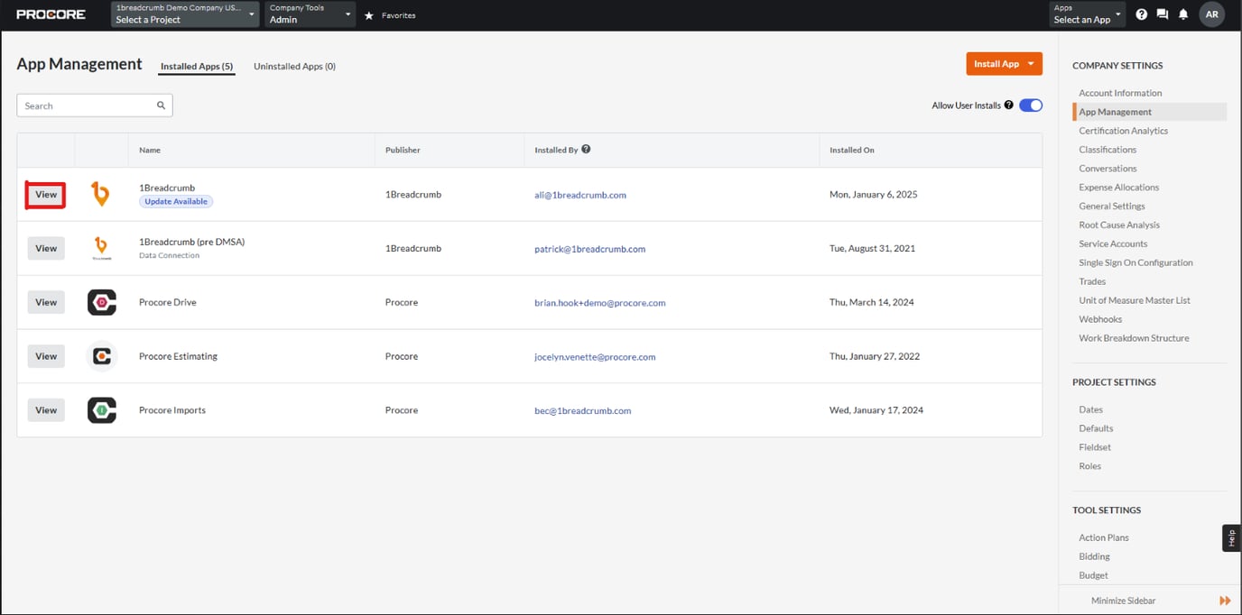Open the notifications bell icon
This screenshot has height=615, width=1242.
coord(1183,14)
